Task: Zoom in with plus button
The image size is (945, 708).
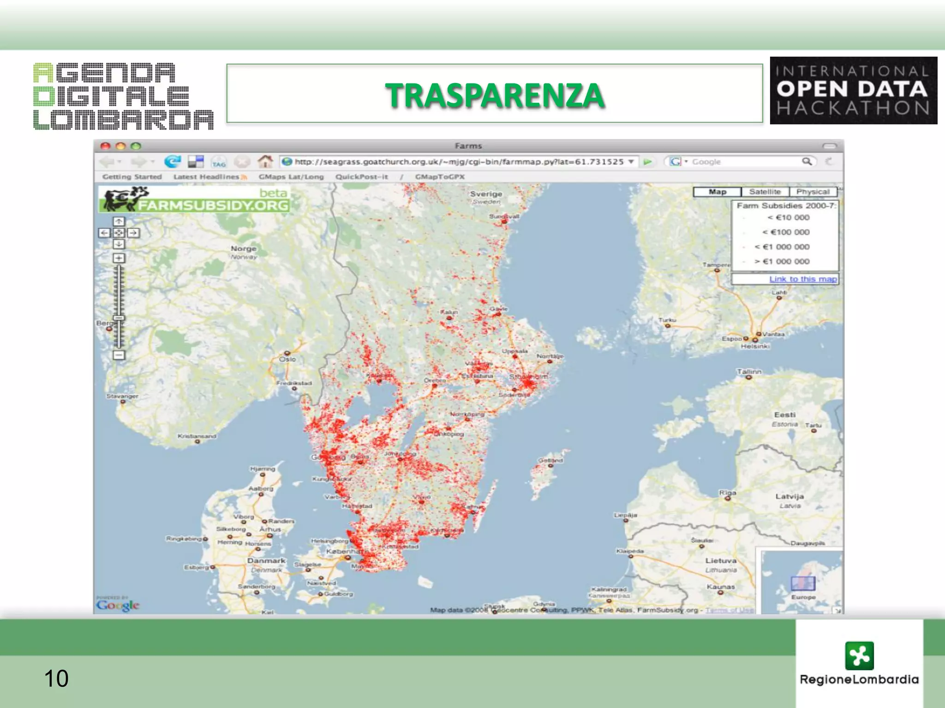Action: [x=119, y=258]
